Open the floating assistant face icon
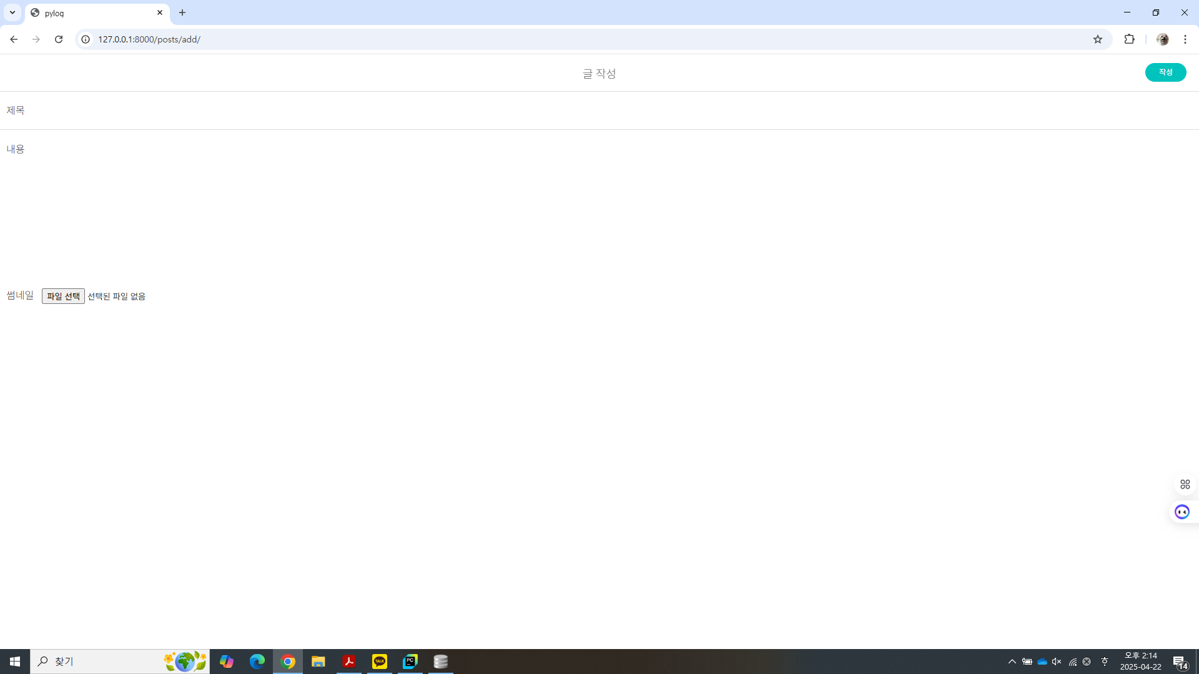This screenshot has width=1199, height=674. coord(1182,512)
